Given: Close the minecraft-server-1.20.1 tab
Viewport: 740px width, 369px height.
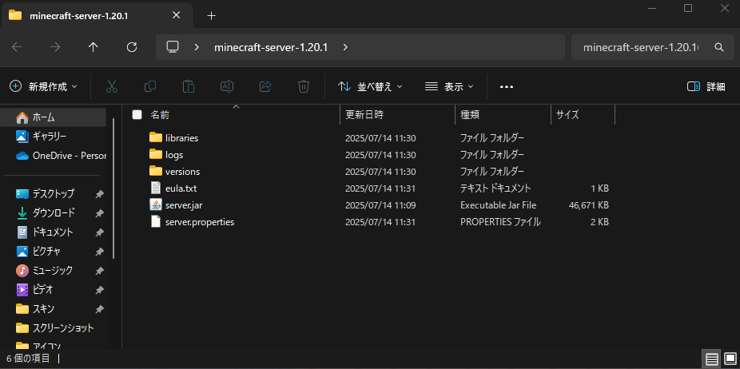Looking at the screenshot, I should point(176,15).
